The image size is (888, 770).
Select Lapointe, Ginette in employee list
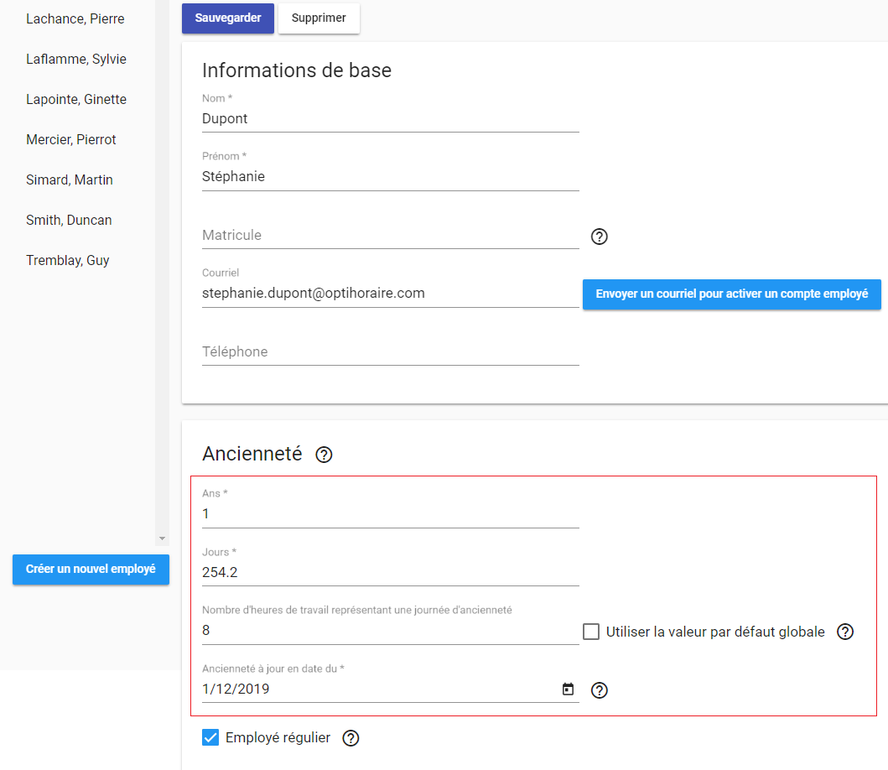tap(76, 99)
